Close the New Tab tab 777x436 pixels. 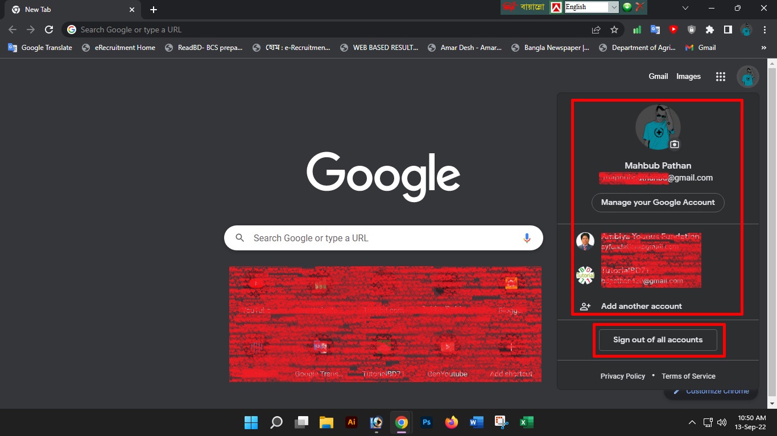[132, 10]
